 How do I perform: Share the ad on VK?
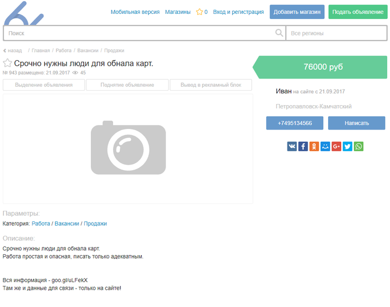[292, 146]
